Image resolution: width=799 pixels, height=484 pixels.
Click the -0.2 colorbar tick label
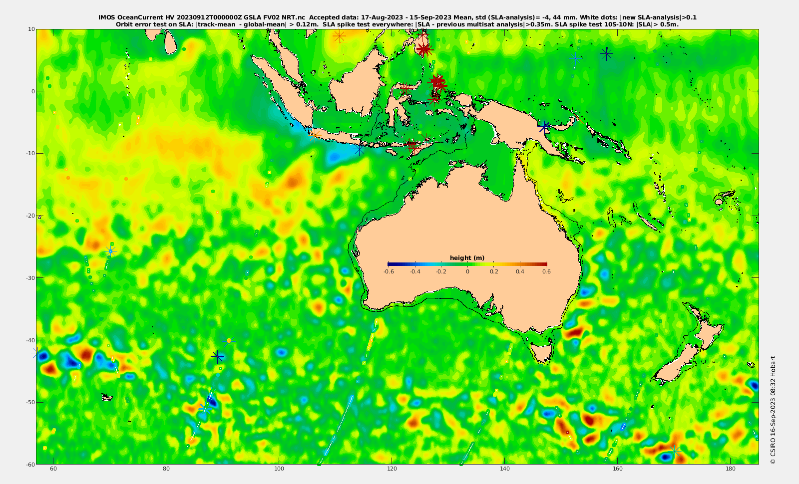pyautogui.click(x=441, y=271)
